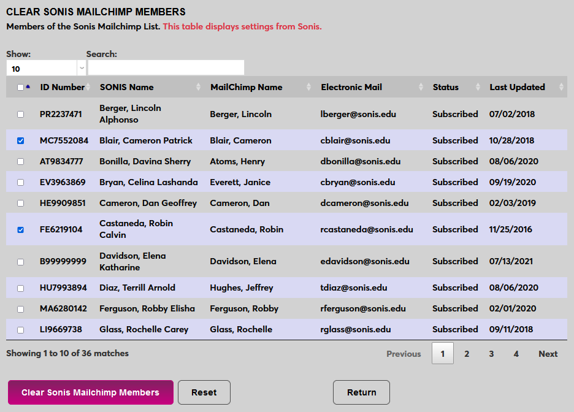Screen dimensions: 574x412
Task: Click Last Updated column sort arrows
Action: (x=561, y=87)
